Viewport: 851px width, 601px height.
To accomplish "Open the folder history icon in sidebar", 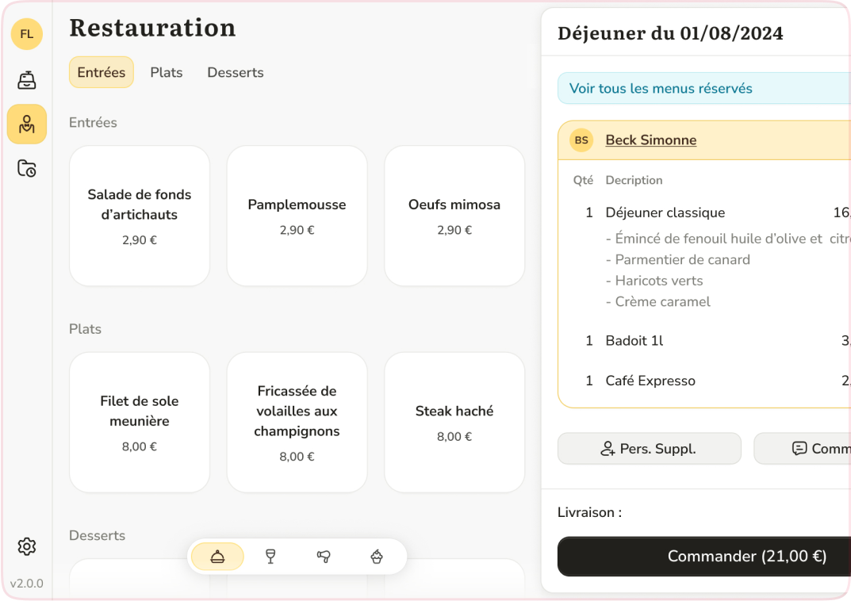I will point(27,168).
